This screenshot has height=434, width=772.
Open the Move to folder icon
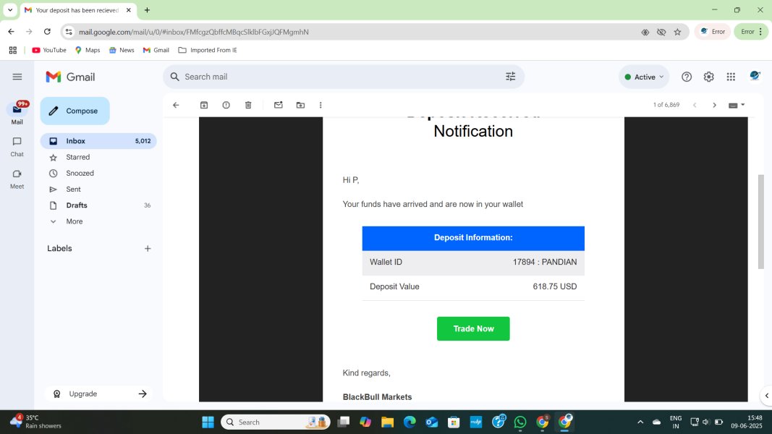pyautogui.click(x=300, y=105)
